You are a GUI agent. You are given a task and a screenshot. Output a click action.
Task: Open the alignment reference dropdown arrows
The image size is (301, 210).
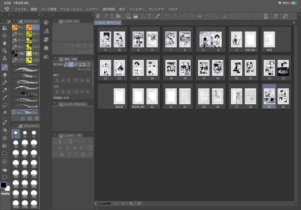89,64
